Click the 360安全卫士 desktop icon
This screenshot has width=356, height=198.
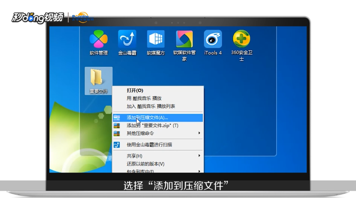[x=241, y=46]
